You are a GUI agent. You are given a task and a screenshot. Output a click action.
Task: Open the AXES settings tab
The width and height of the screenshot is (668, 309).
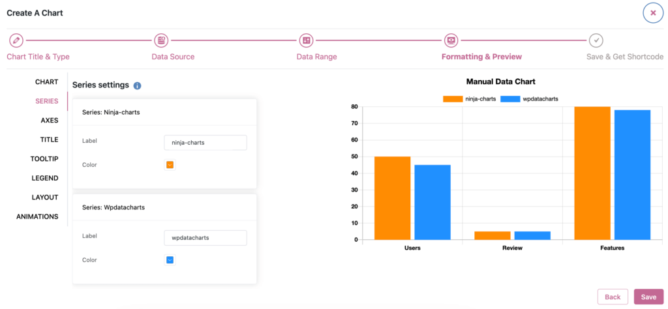[50, 121]
